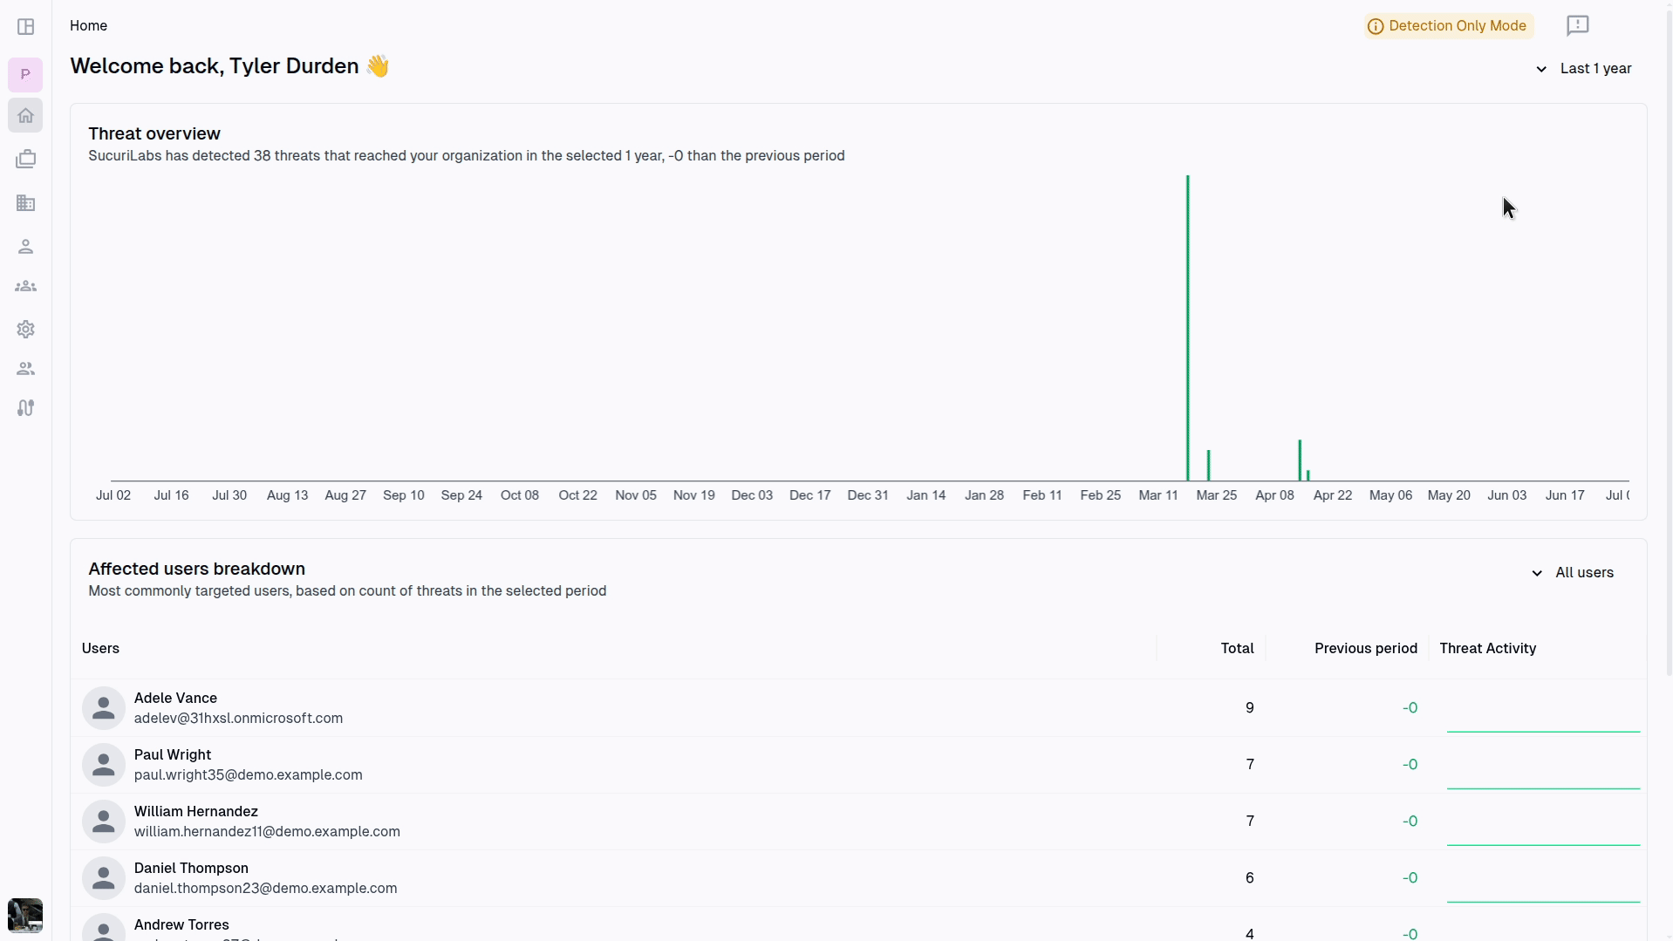Viewport: 1673px width, 941px height.
Task: Click Paul Wright's previous period value
Action: 1410,764
